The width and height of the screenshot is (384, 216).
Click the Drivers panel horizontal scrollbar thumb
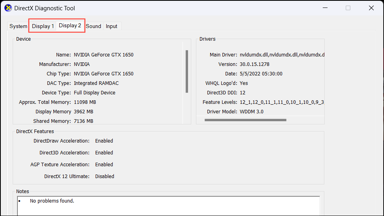pos(245,120)
